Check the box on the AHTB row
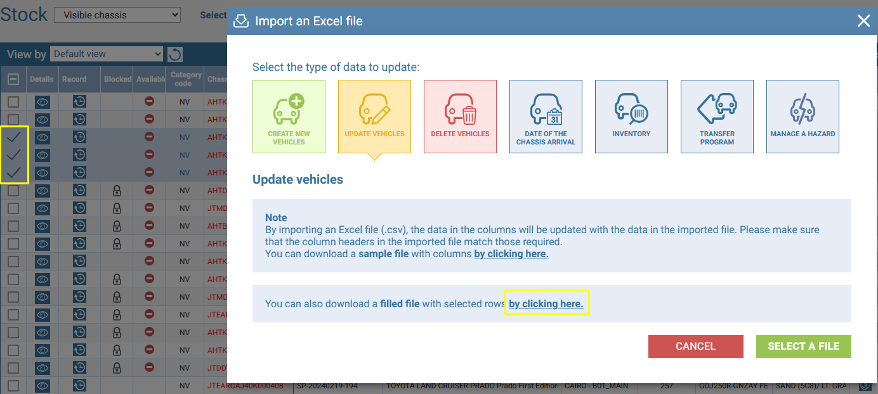This screenshot has height=394, width=878. 13,226
